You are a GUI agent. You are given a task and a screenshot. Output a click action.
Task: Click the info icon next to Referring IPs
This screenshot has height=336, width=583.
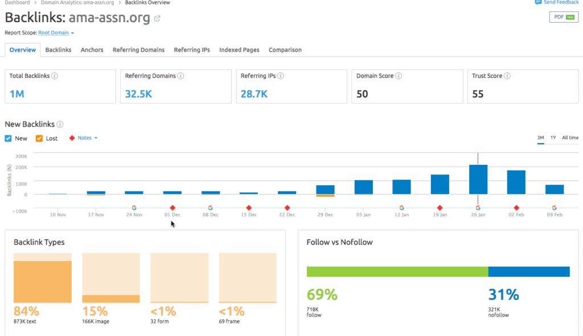tap(281, 76)
